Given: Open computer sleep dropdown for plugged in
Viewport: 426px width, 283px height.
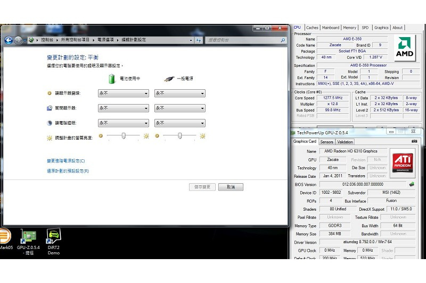Looking at the screenshot, I should click(x=180, y=123).
